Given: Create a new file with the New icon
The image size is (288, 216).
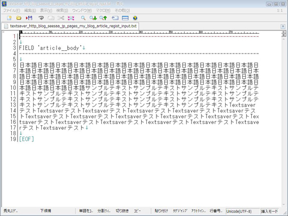Looking at the screenshot, I should [x=9, y=18].
